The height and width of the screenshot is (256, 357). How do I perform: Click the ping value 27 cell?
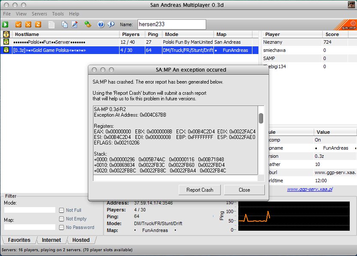tap(149, 42)
